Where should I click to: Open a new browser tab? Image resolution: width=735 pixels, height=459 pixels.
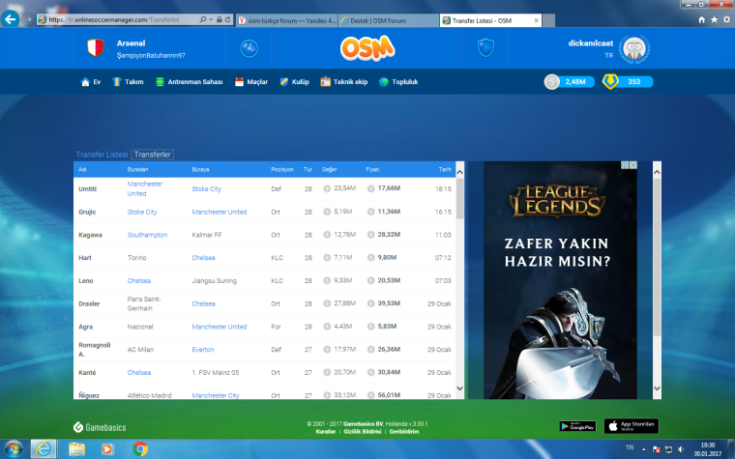point(549,20)
